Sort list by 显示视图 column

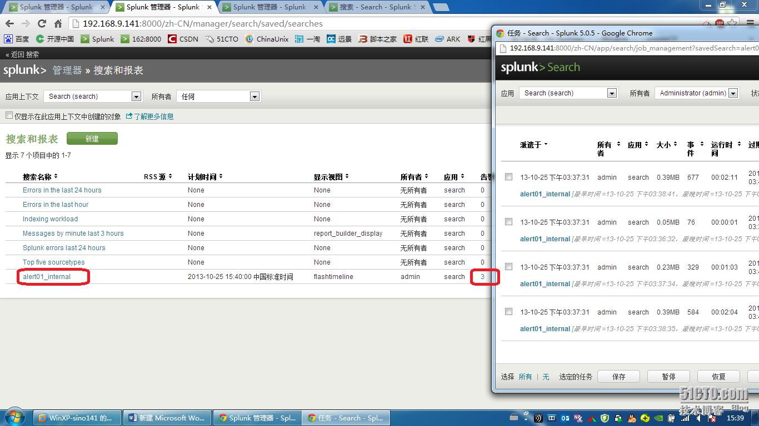[x=331, y=176]
